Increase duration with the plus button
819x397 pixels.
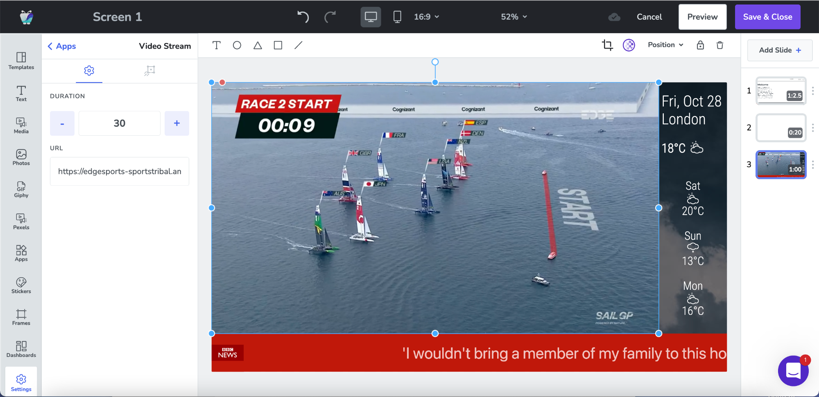tap(177, 123)
